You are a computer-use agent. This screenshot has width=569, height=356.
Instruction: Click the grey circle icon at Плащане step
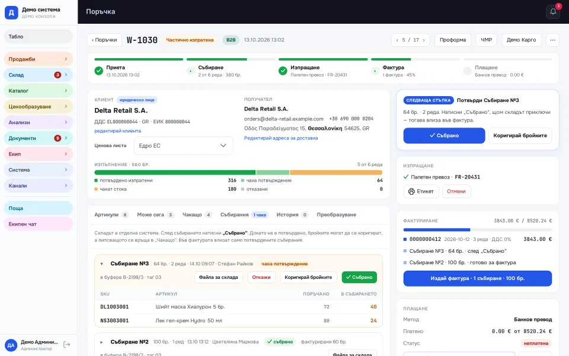tap(468, 71)
